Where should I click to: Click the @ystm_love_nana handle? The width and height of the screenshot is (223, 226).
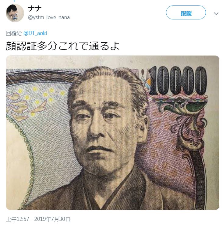[49, 17]
